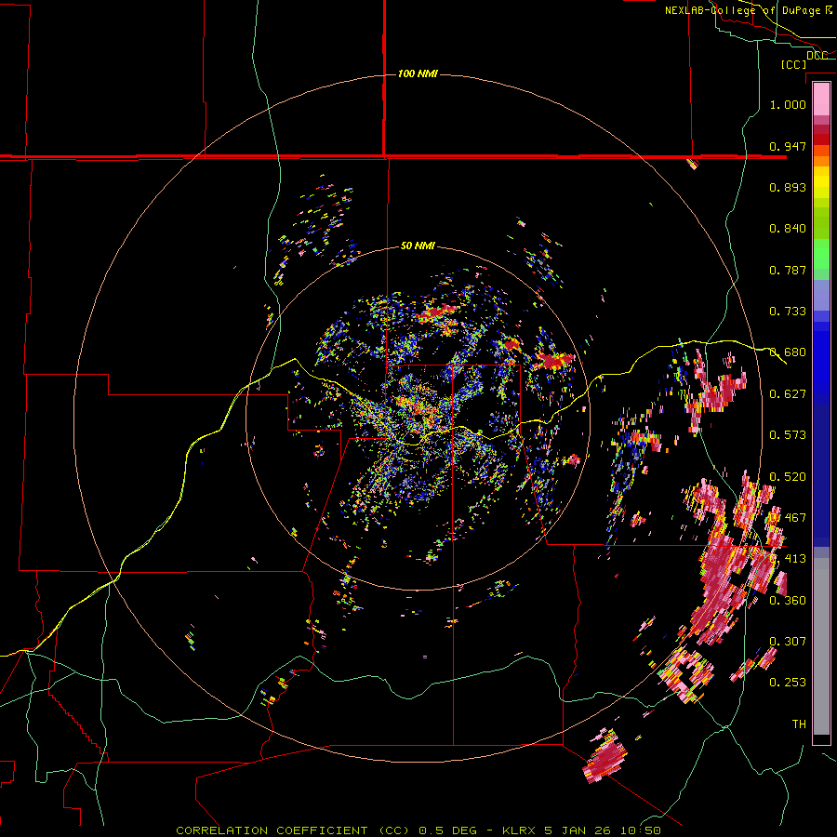Click the 0.680 scale label
Image resolution: width=837 pixels, height=837 pixels.
click(788, 352)
